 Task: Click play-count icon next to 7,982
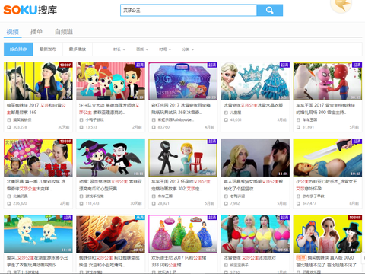point(226,203)
